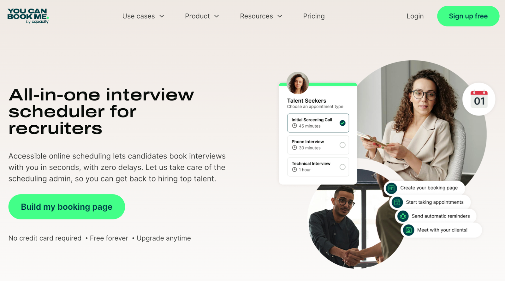
Task: Click the Start taking appointments calendar icon
Action: pos(397,202)
